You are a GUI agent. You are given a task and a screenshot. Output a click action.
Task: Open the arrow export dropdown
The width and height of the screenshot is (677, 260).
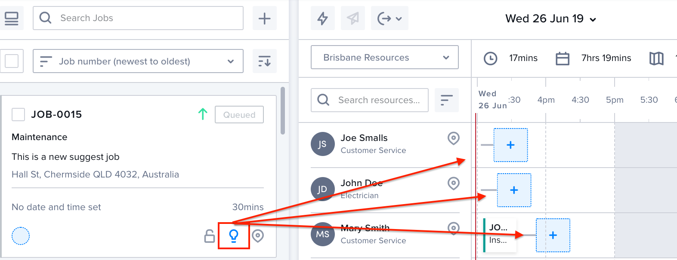(x=390, y=18)
